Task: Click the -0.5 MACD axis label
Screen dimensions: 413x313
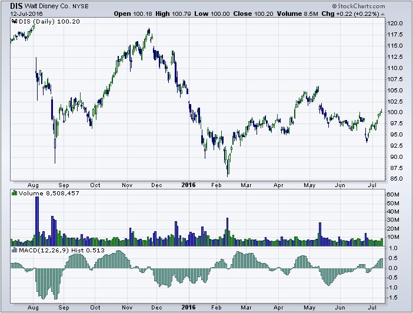Action: 392,278
